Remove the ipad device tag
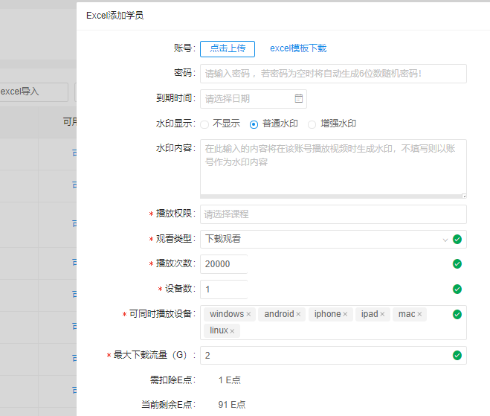The height and width of the screenshot is (416, 490). tap(382, 315)
